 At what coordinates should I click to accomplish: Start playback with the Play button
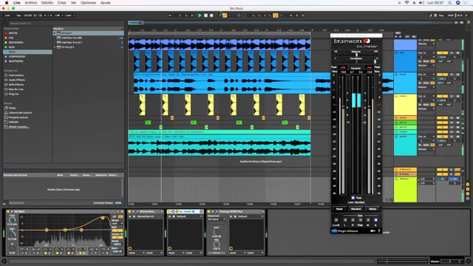200,16
